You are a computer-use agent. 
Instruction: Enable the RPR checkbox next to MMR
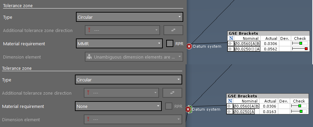(170, 44)
